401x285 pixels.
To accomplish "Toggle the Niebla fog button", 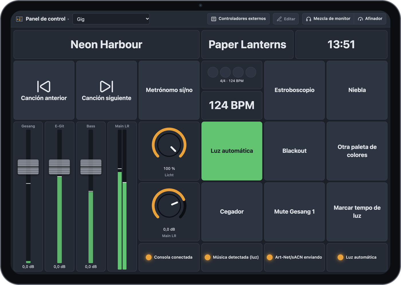I will pos(357,90).
